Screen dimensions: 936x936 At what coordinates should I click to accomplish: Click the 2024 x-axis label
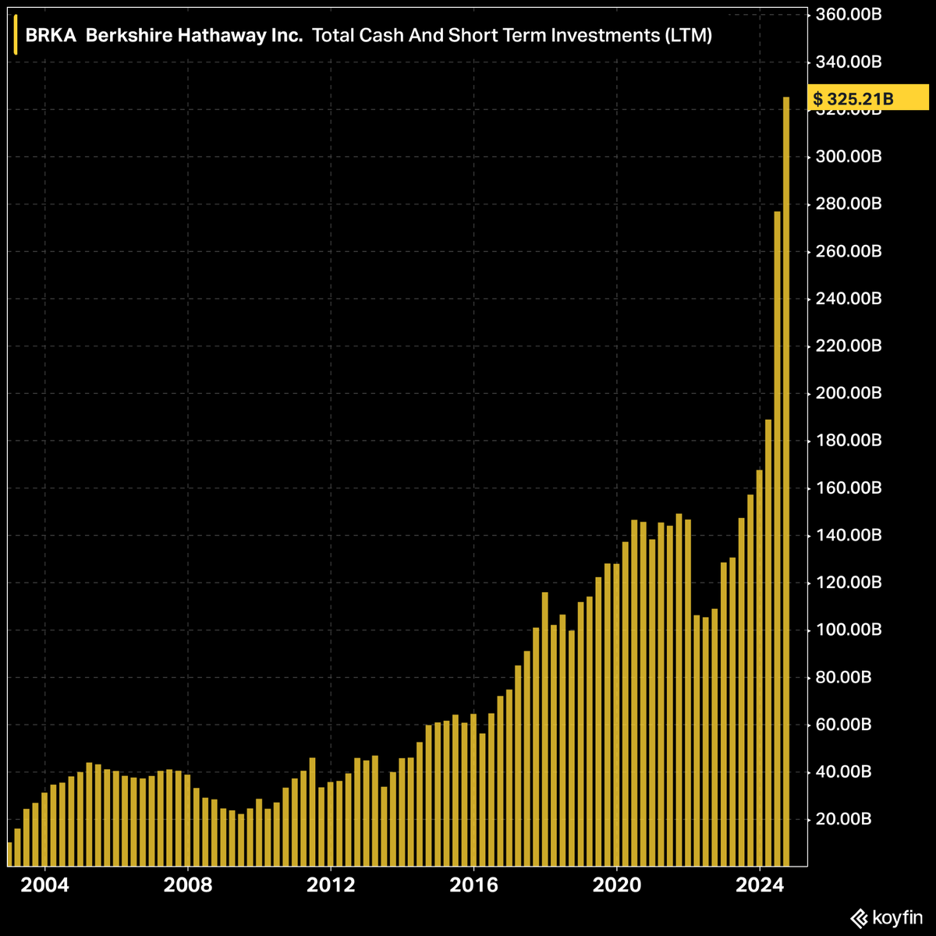point(759,885)
